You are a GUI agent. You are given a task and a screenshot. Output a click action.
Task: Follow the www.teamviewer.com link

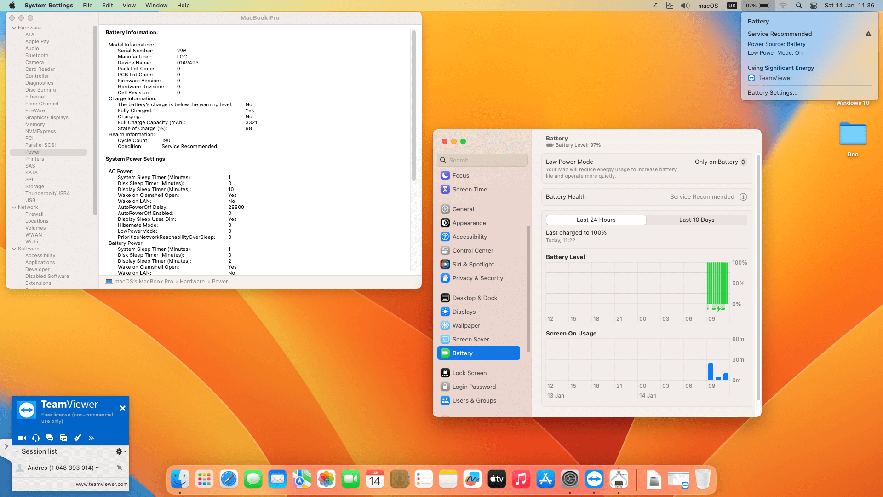[102, 484]
